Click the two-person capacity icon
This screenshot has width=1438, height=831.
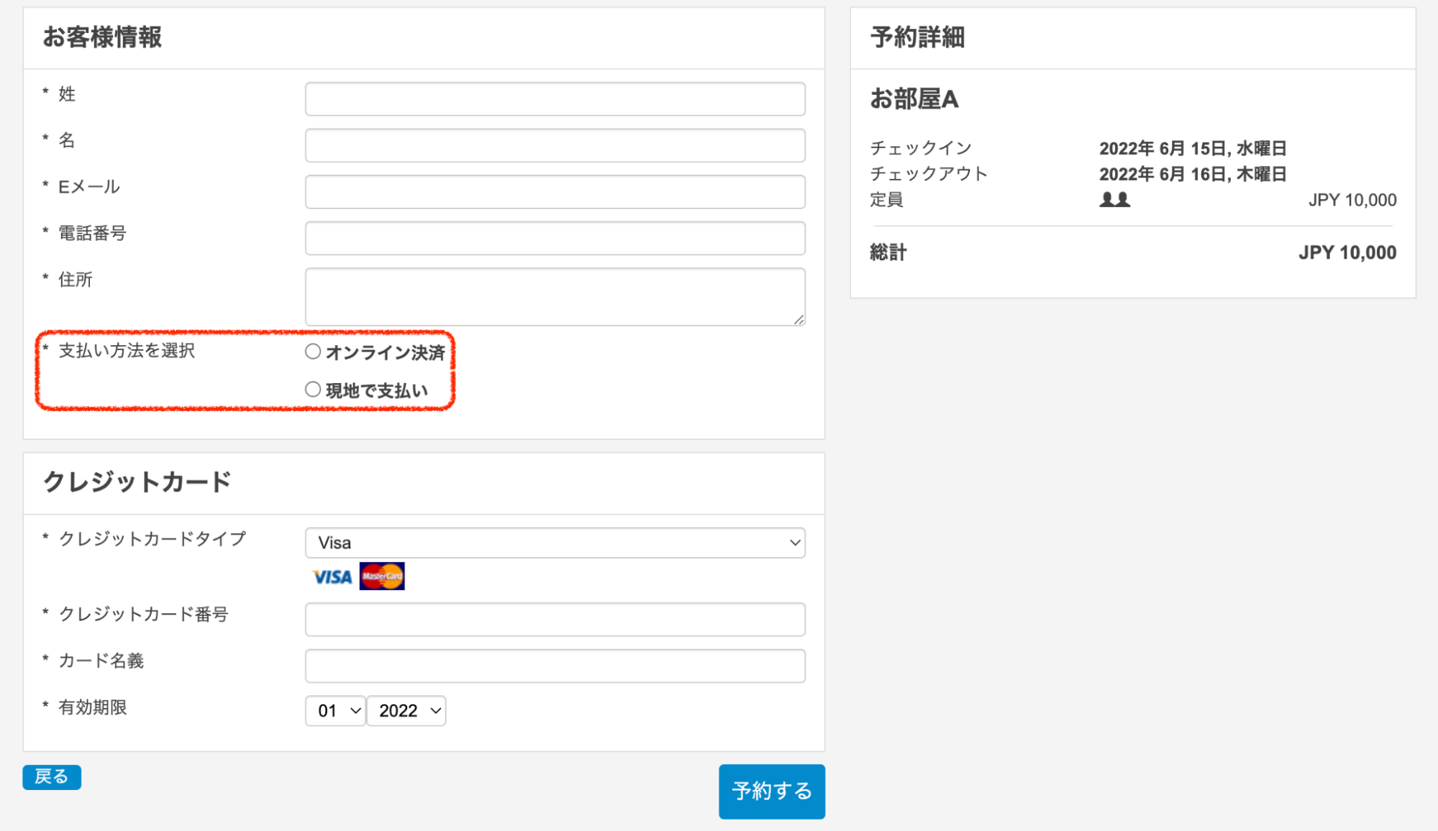[x=1114, y=200]
